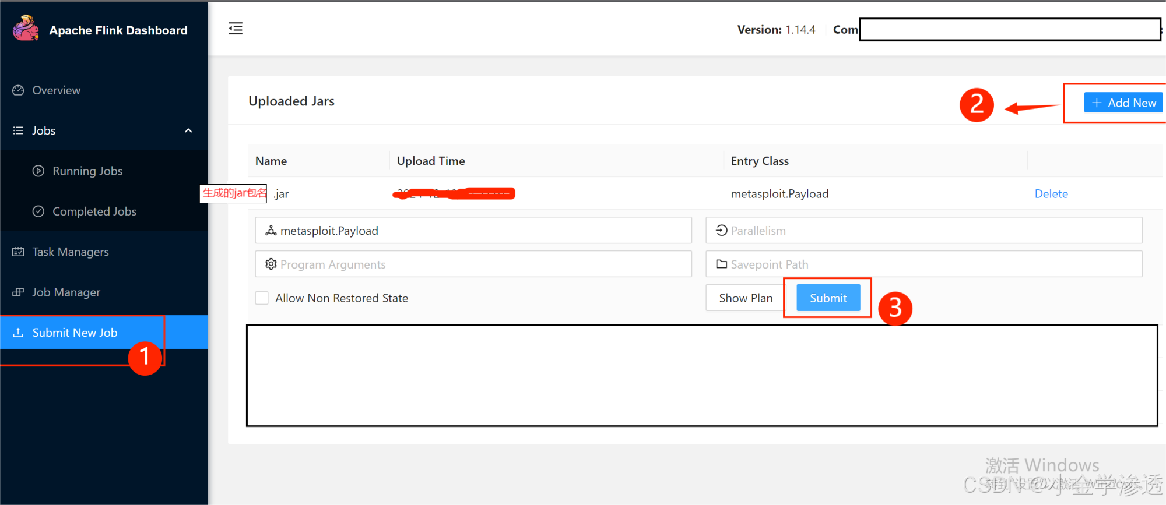Focus the metasploit.Payload entry class field
Viewport: 1166px width, 505px height.
point(473,231)
